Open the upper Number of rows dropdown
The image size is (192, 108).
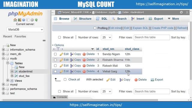pyautogui.click(x=106, y=37)
